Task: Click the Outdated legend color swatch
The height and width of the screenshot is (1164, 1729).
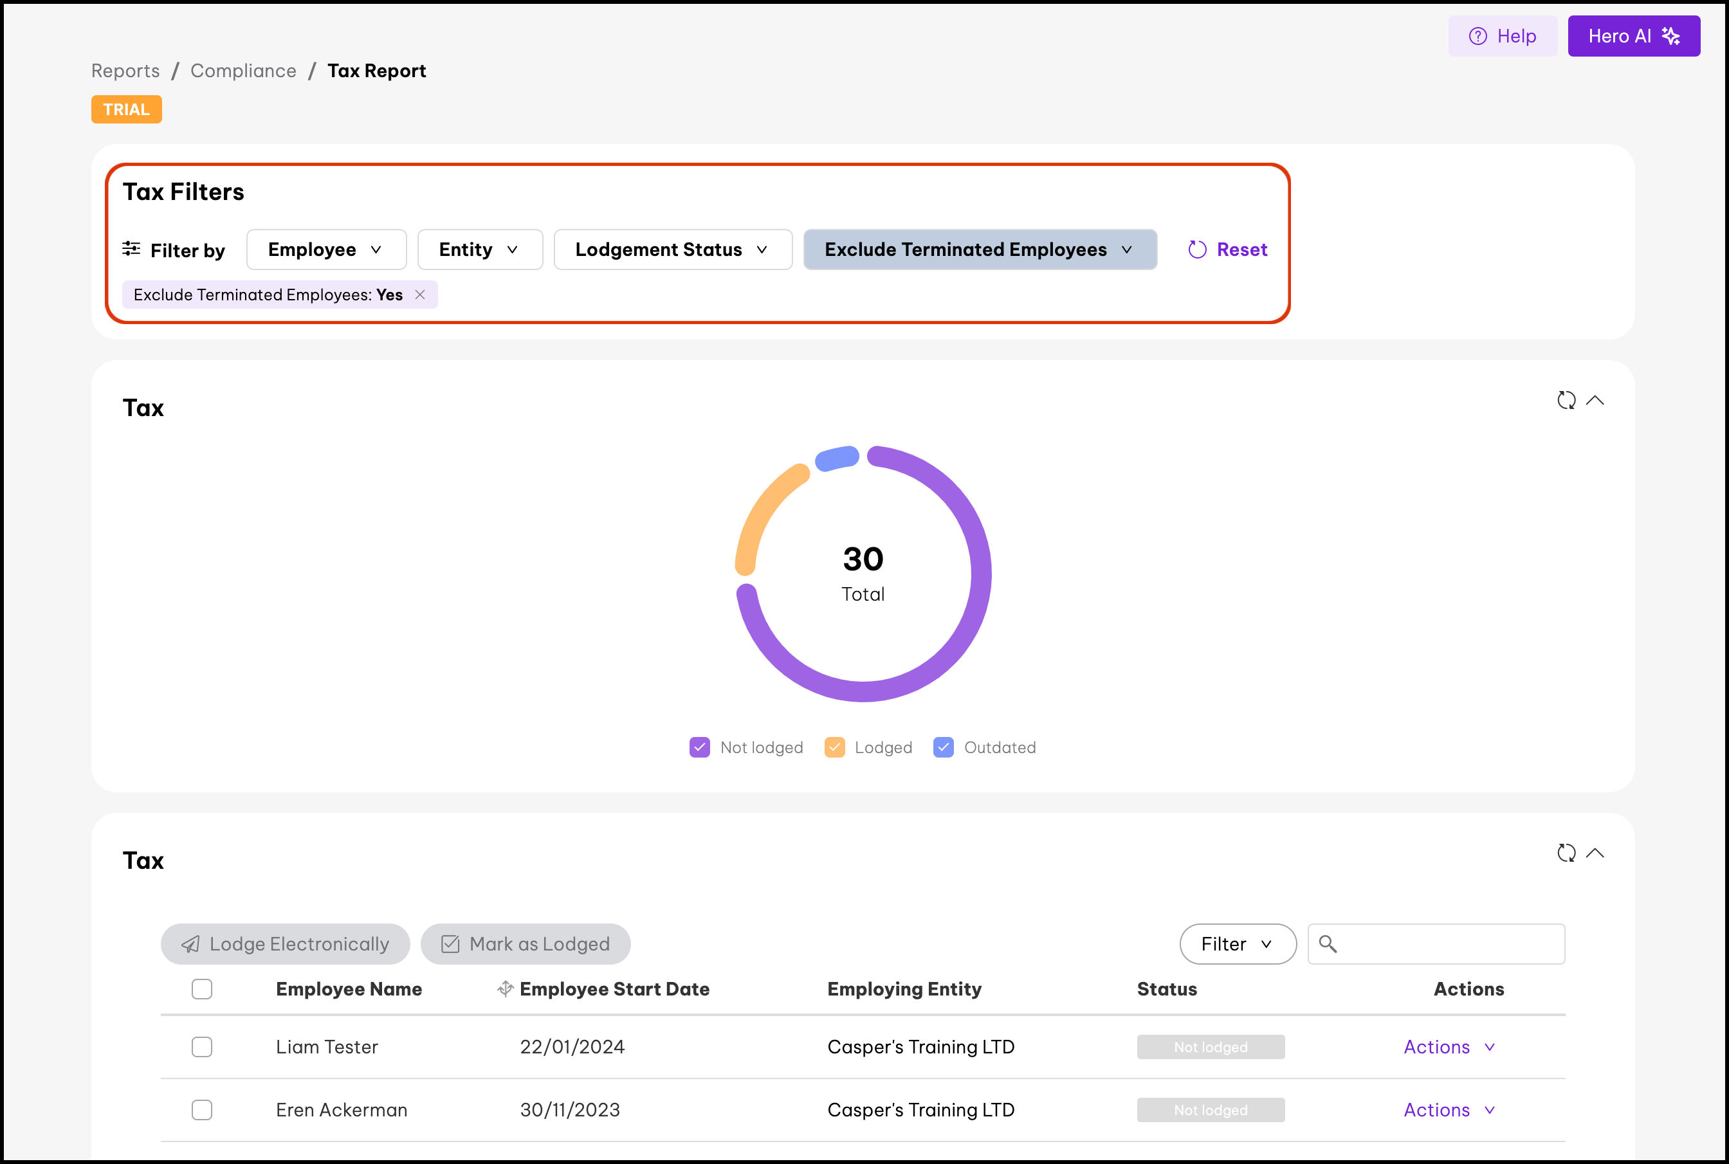Action: pos(943,747)
